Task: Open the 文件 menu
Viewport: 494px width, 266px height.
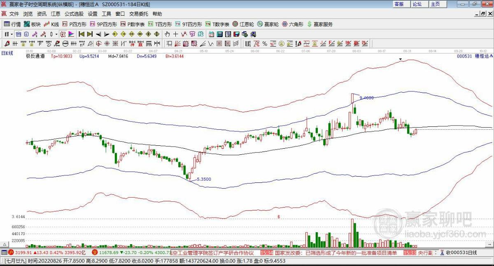Action: coord(14,14)
